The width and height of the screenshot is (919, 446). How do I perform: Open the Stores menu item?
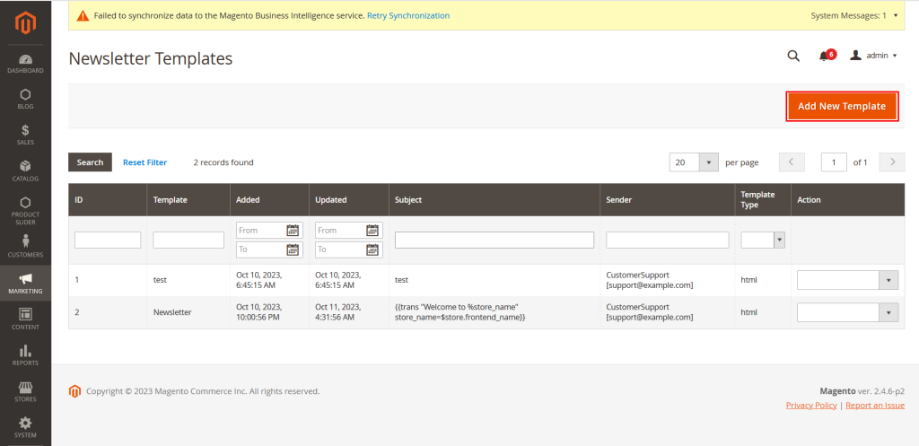coord(25,390)
